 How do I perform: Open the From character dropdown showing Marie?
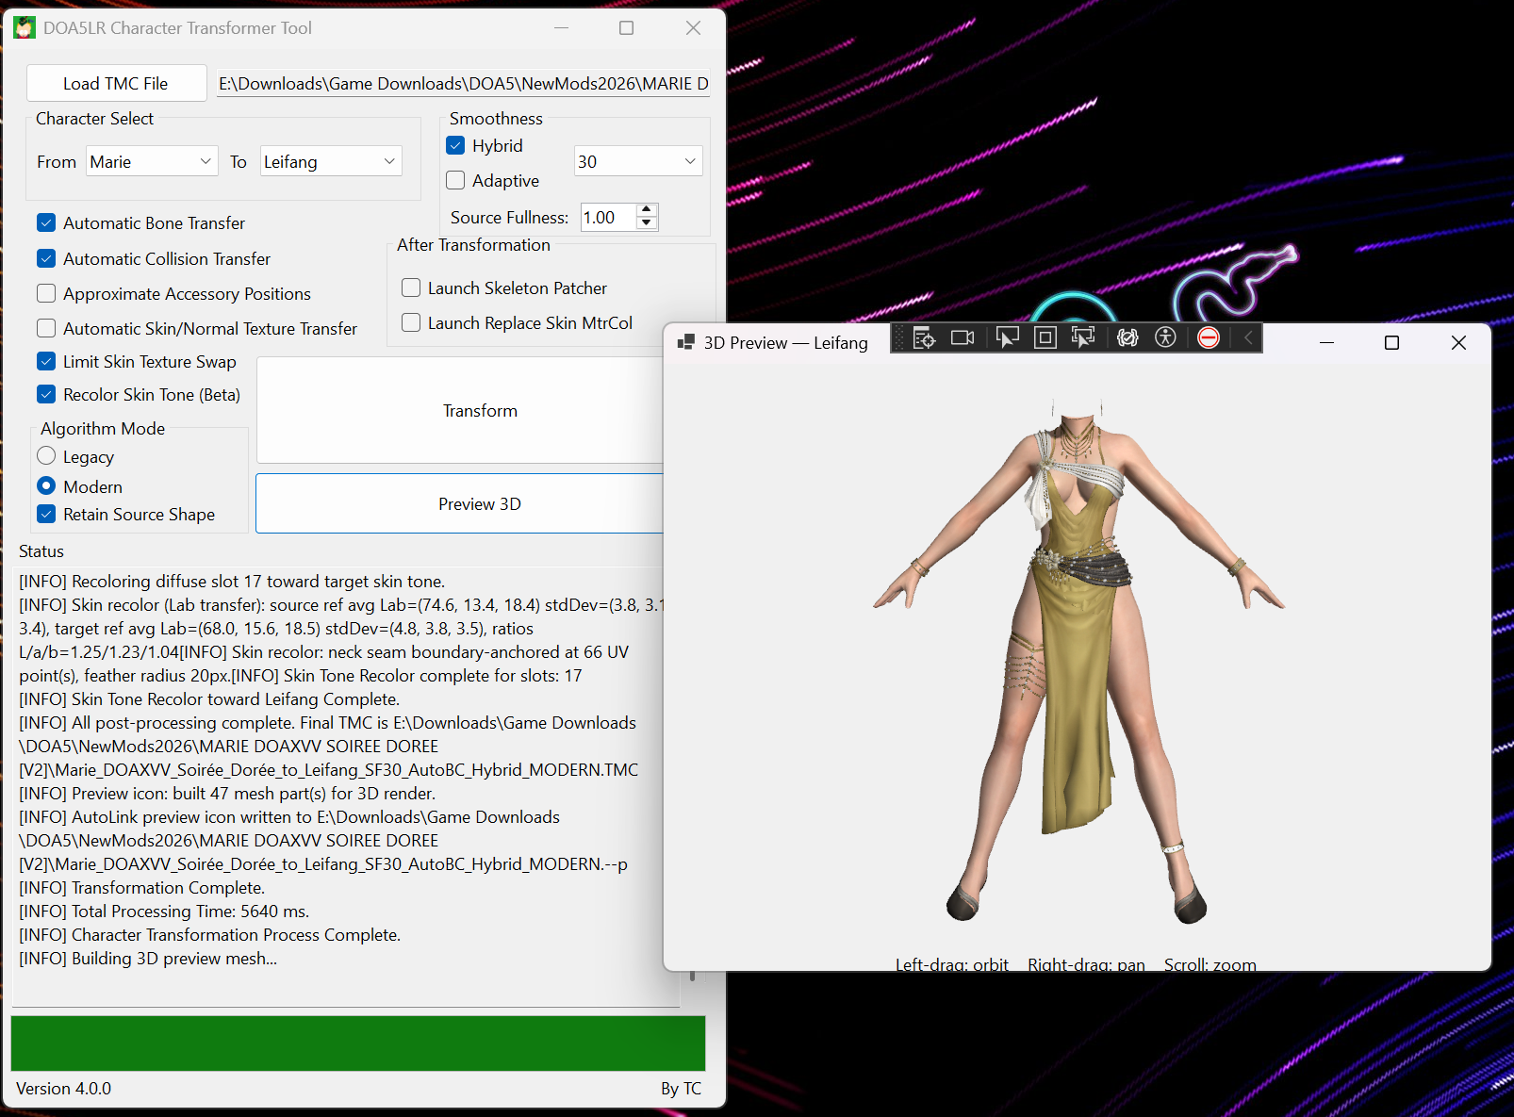(152, 161)
